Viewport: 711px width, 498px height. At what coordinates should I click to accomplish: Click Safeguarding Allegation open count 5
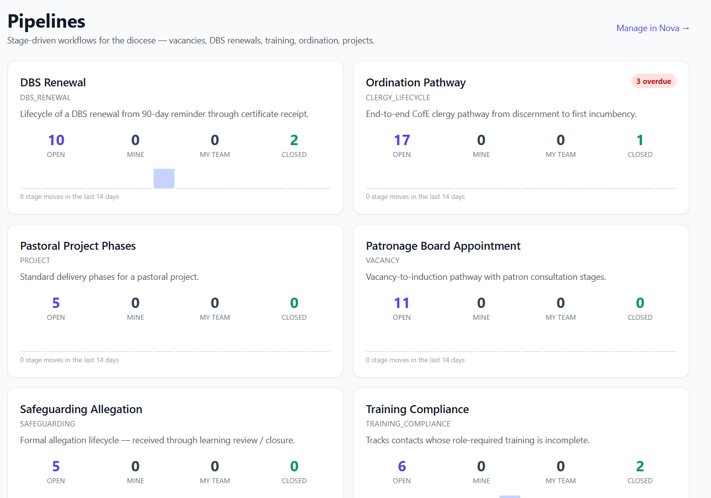(x=56, y=466)
